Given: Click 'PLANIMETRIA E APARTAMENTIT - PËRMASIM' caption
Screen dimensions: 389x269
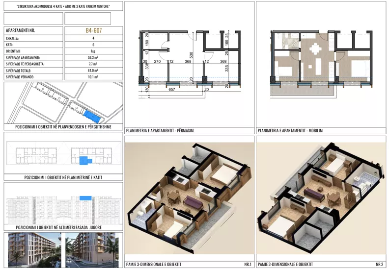Looking at the screenshot, I should [x=160, y=131].
